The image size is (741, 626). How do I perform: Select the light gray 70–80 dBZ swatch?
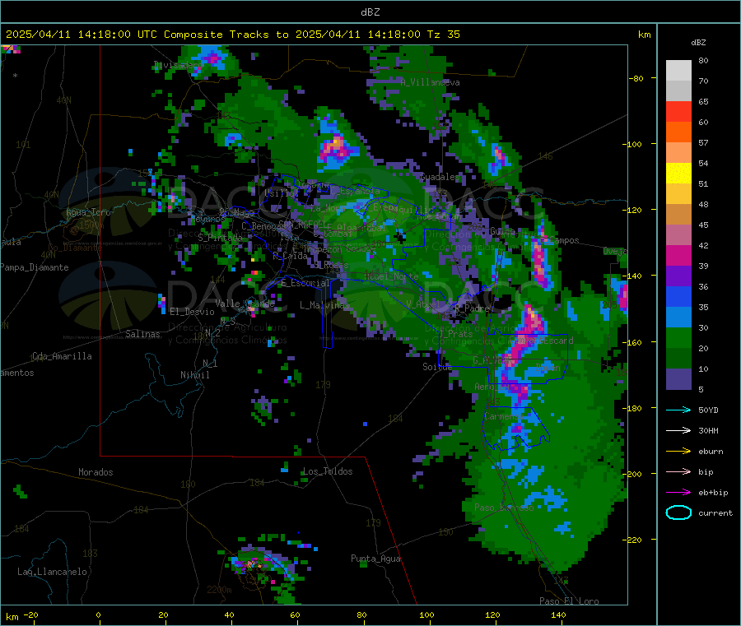[678, 71]
